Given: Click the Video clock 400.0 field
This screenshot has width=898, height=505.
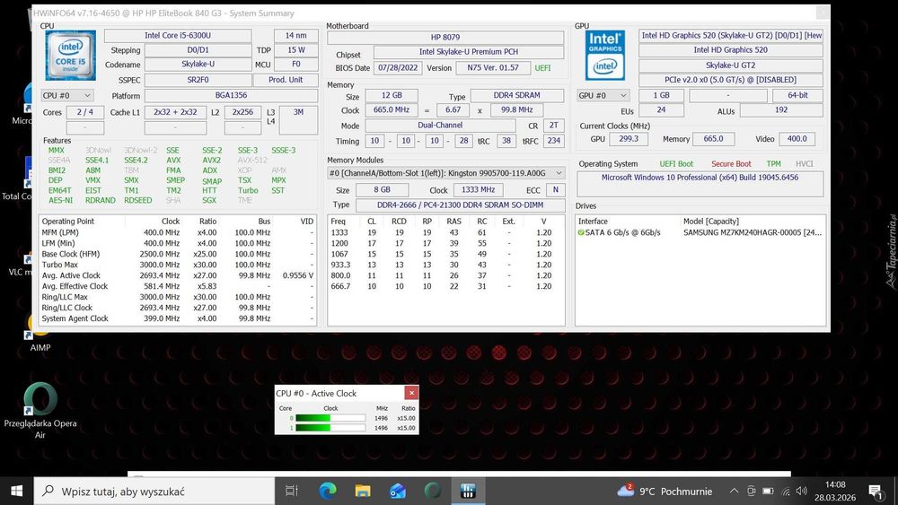Looking at the screenshot, I should pyautogui.click(x=797, y=139).
